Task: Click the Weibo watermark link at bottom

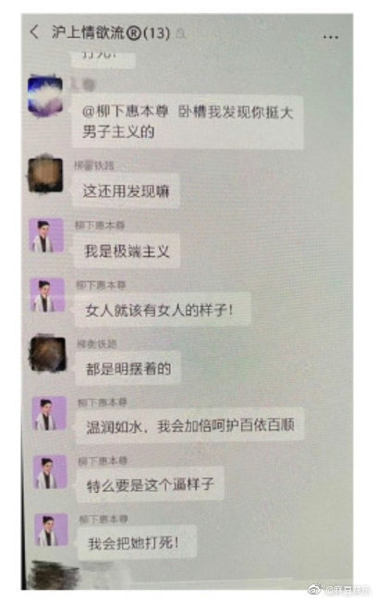Action: click(339, 589)
